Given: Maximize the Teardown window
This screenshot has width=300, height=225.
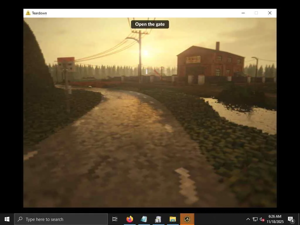Looking at the screenshot, I should 256,13.
